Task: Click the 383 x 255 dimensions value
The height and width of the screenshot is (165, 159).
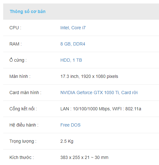Action: point(84,157)
